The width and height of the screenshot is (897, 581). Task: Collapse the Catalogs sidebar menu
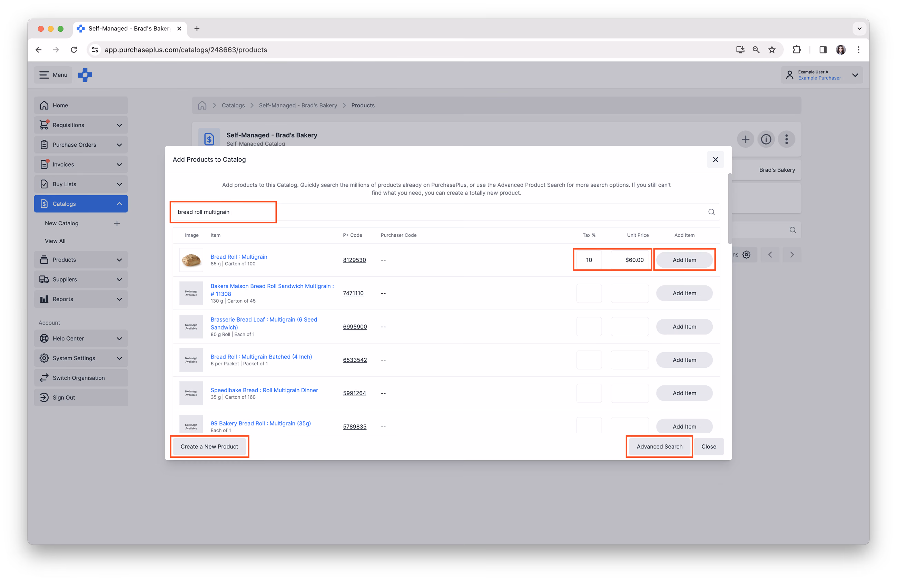81,204
